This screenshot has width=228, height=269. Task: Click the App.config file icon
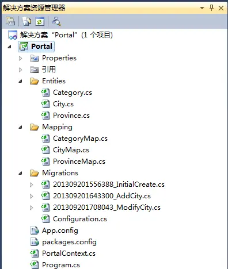pos(35,230)
